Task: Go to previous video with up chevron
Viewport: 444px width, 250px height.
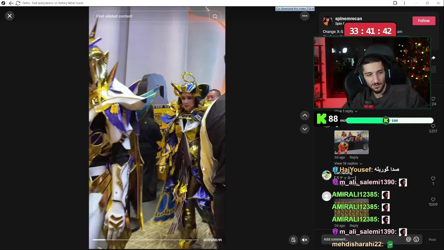Action: [305, 115]
